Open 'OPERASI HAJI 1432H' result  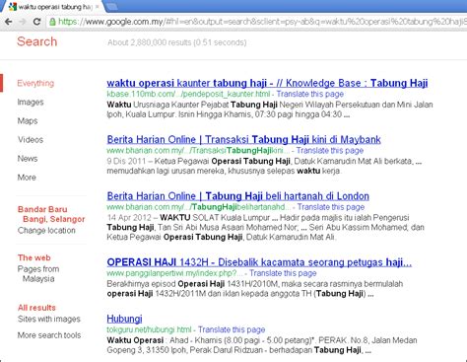(259, 262)
